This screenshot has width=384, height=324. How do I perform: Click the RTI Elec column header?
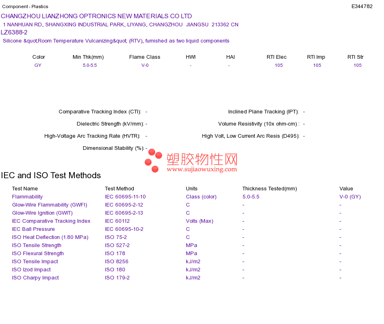(276, 57)
